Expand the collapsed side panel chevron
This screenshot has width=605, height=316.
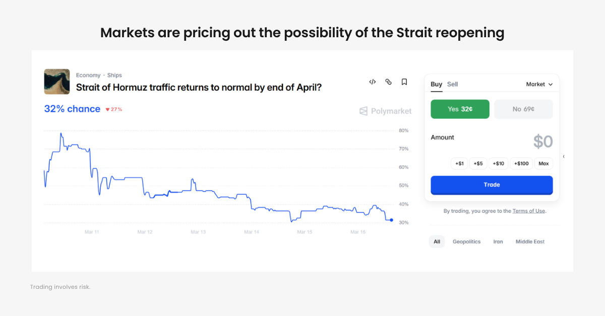click(564, 157)
